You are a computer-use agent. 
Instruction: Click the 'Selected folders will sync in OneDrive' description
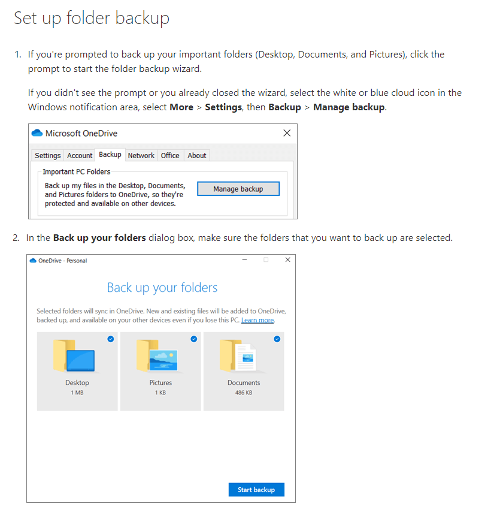coord(162,315)
